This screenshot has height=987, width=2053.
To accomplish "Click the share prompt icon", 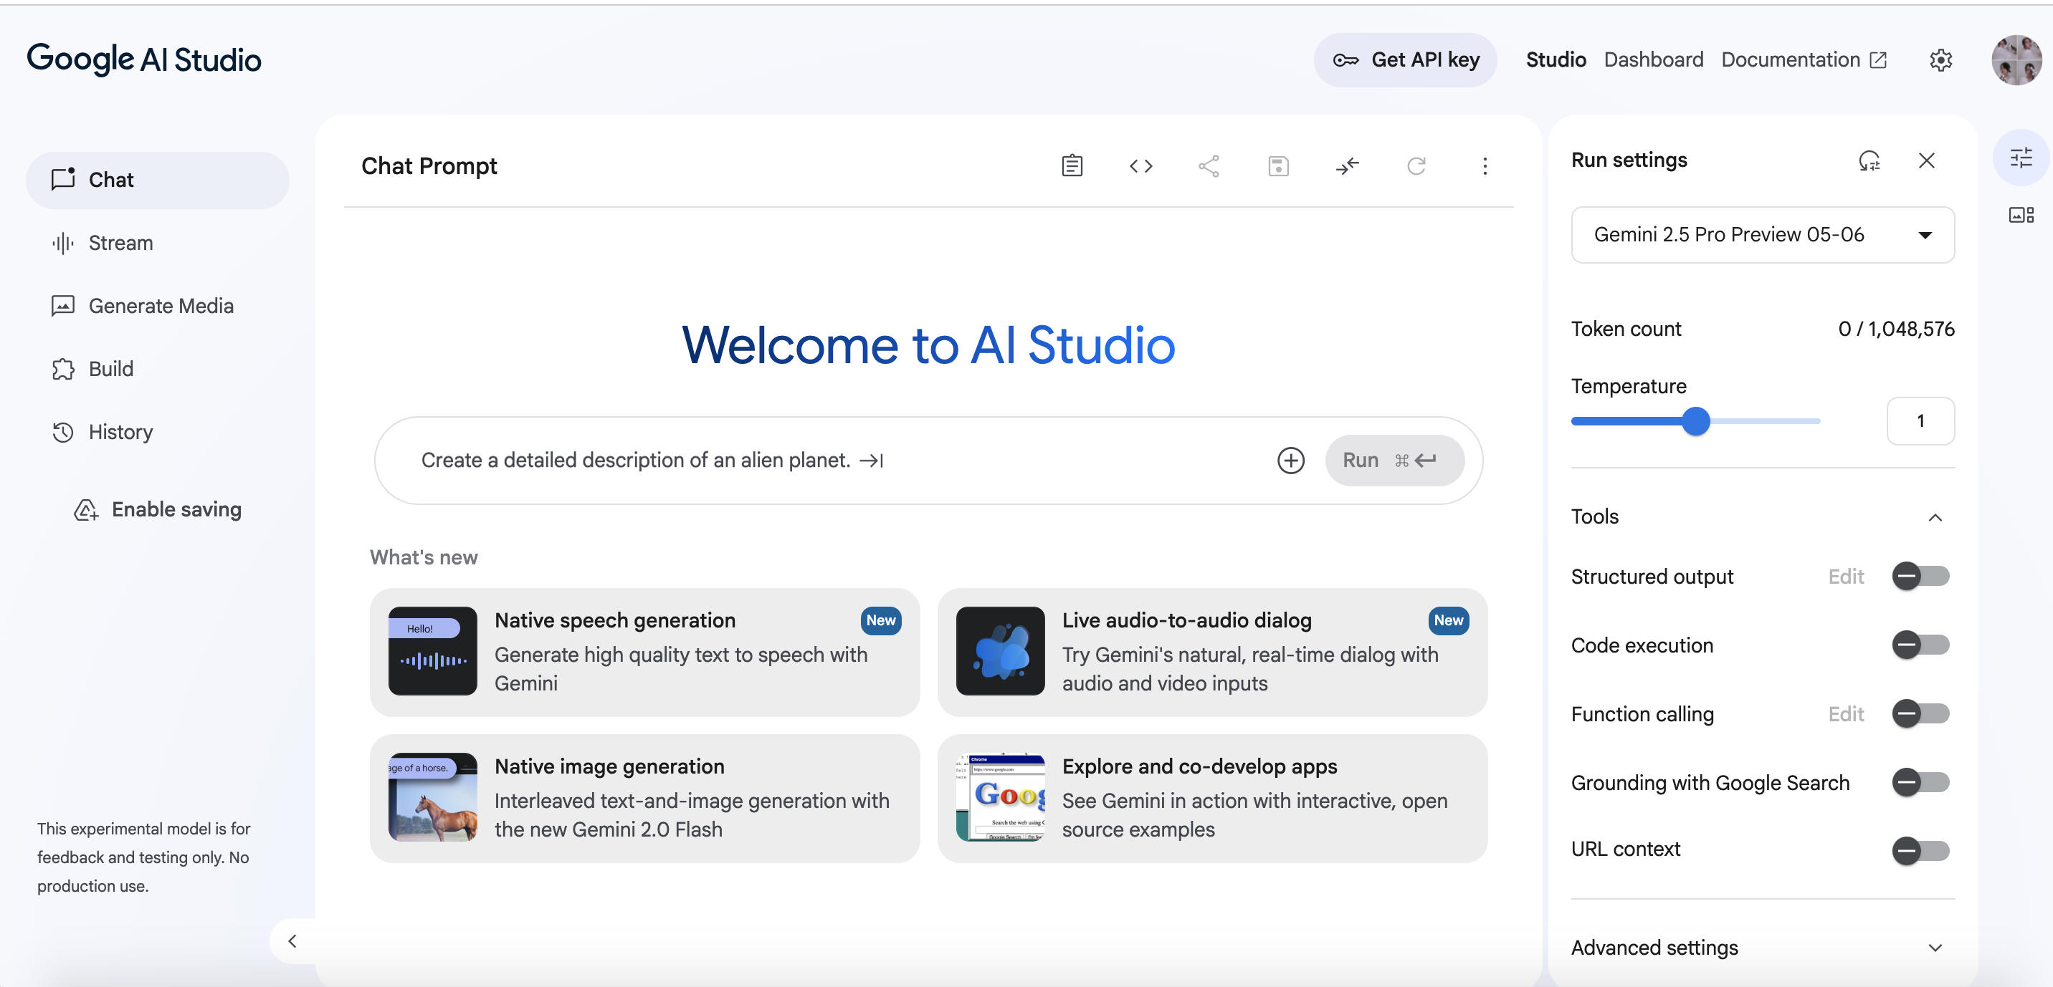I will (x=1209, y=165).
